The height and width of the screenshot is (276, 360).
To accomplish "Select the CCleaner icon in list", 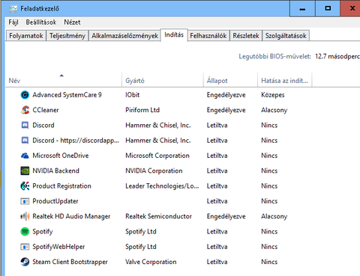I will (x=25, y=110).
